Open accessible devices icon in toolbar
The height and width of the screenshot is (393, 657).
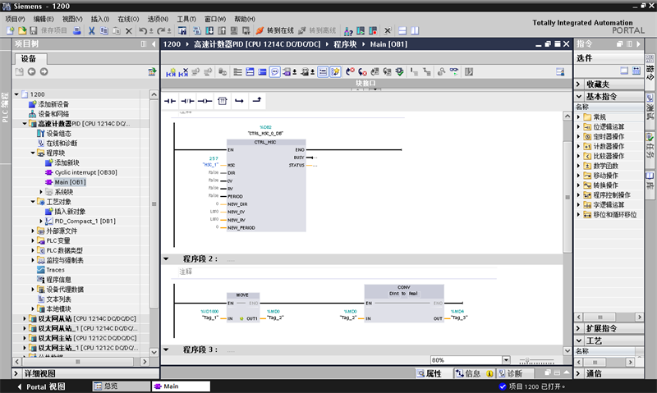(348, 30)
